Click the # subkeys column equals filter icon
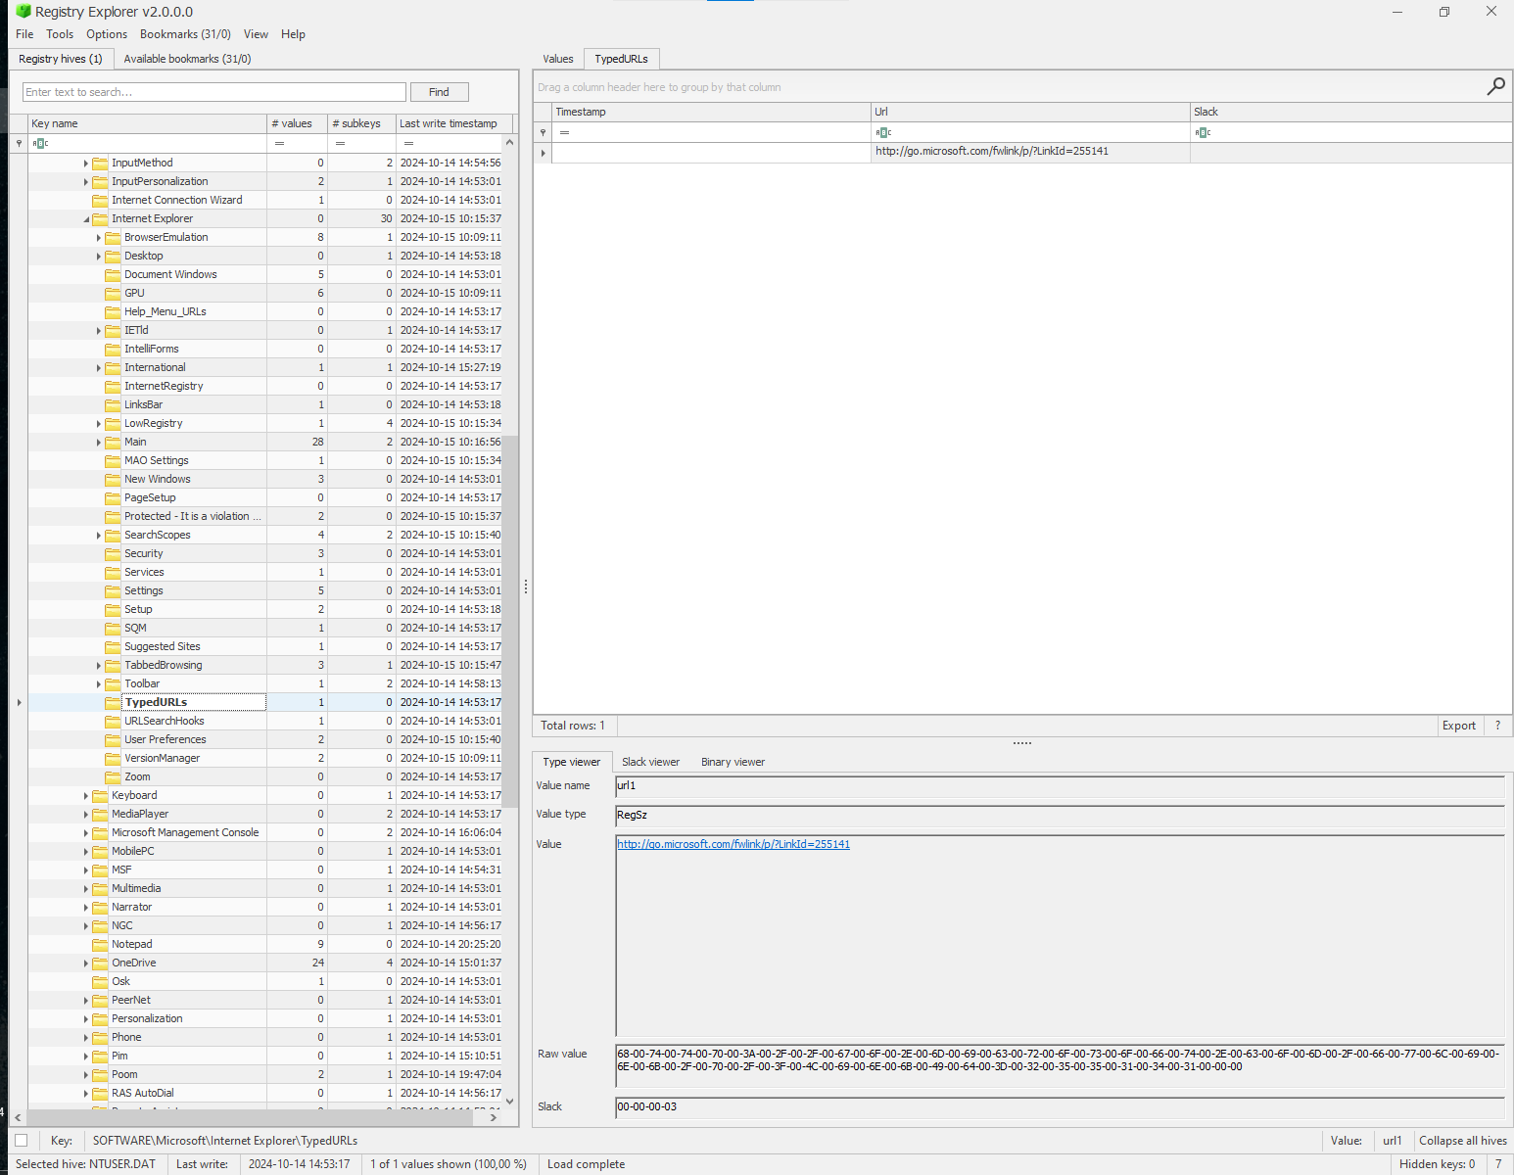 pos(340,143)
